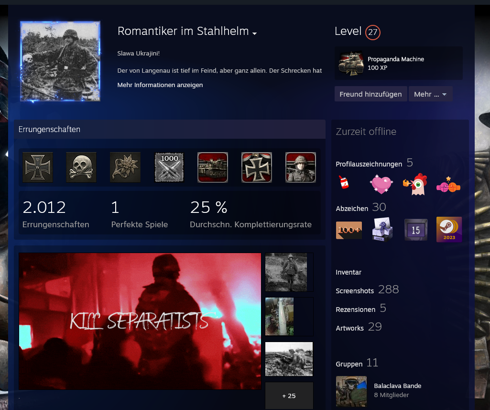The width and height of the screenshot is (490, 410).
Task: Open the 100+ badge icon
Action: pos(348,230)
